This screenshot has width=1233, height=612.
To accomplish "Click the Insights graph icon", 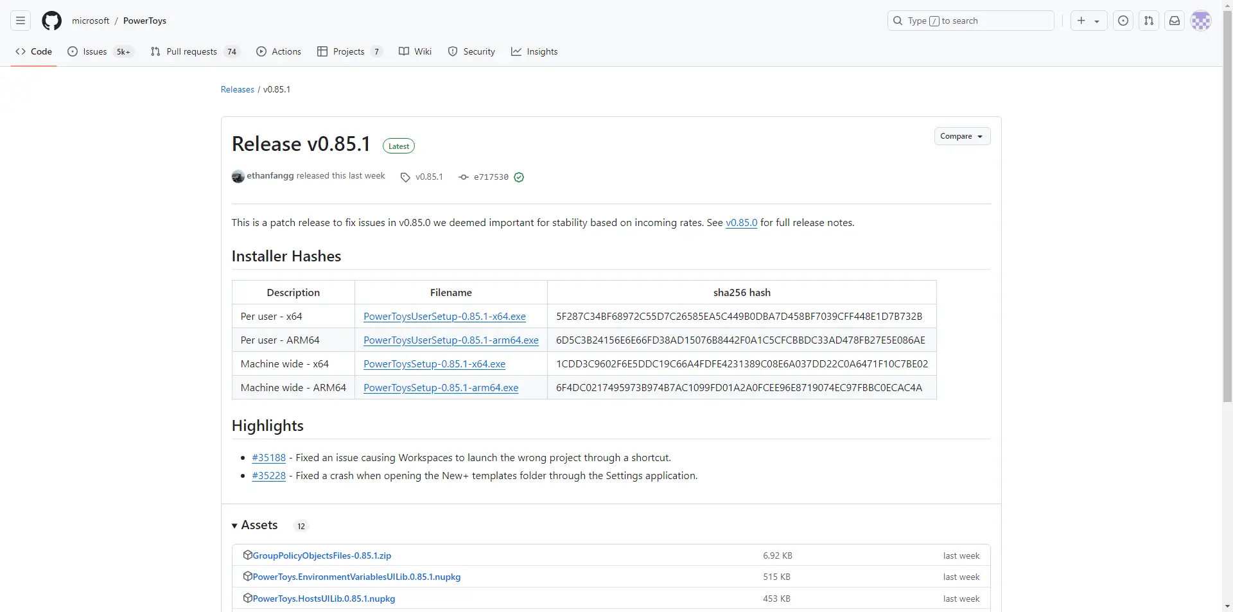I will (x=516, y=51).
